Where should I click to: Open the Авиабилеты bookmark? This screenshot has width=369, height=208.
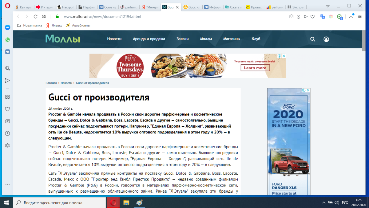point(78,26)
